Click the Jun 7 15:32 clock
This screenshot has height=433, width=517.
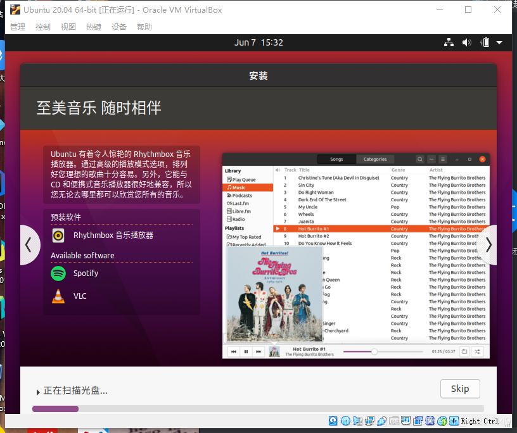point(258,42)
